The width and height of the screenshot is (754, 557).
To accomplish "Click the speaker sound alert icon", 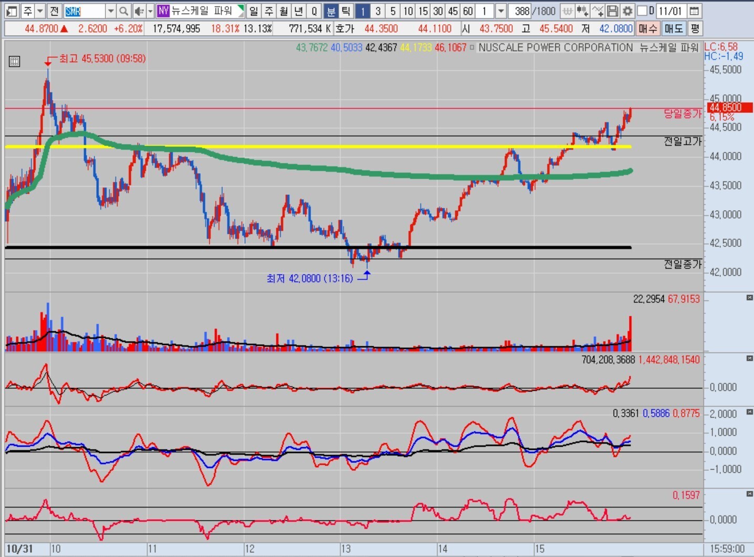I will [139, 11].
